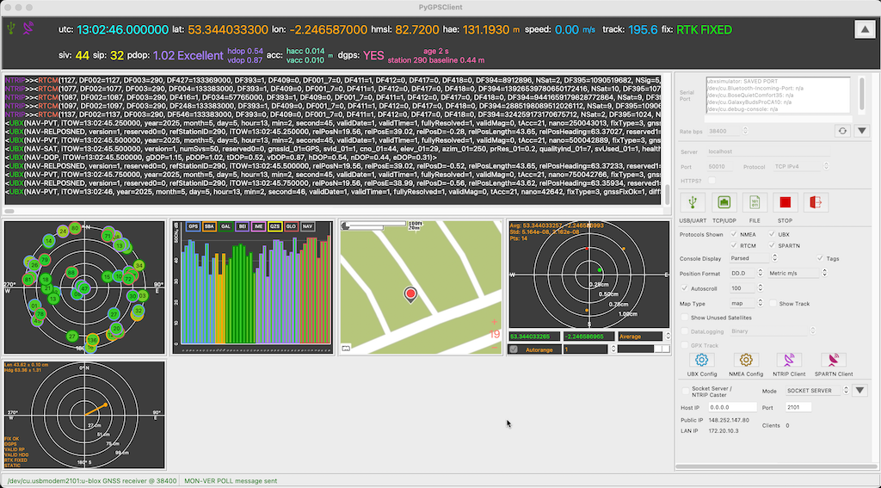Screen dimensions: 881x488
Task: Click the QZS legend box in signal chart
Action: click(274, 226)
